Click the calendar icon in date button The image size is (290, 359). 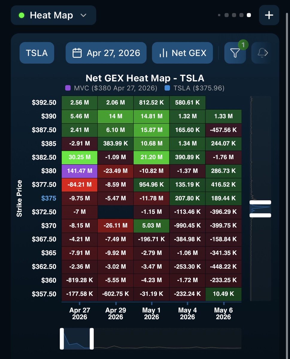pos(77,53)
